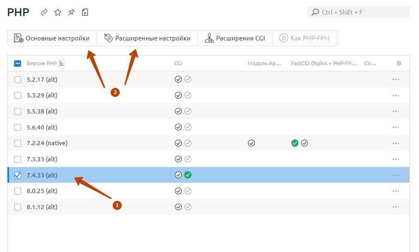Image resolution: width=419 pixels, height=252 pixels.
Task: Focus the Ctrl + Shift + F search field
Action: tap(358, 12)
